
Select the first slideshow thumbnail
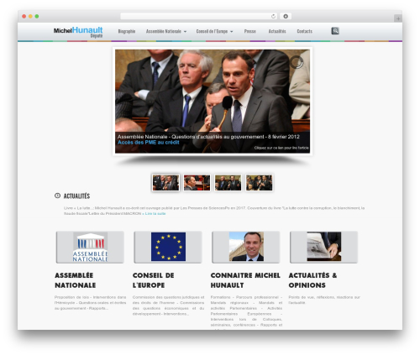(x=165, y=183)
